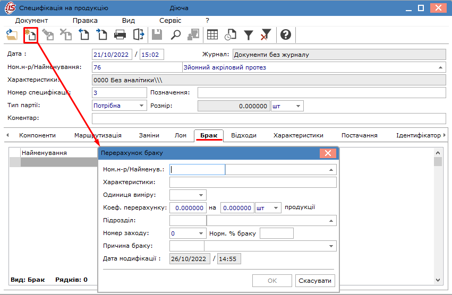Open the Постачання tab
This screenshot has height=295, width=452.
359,135
